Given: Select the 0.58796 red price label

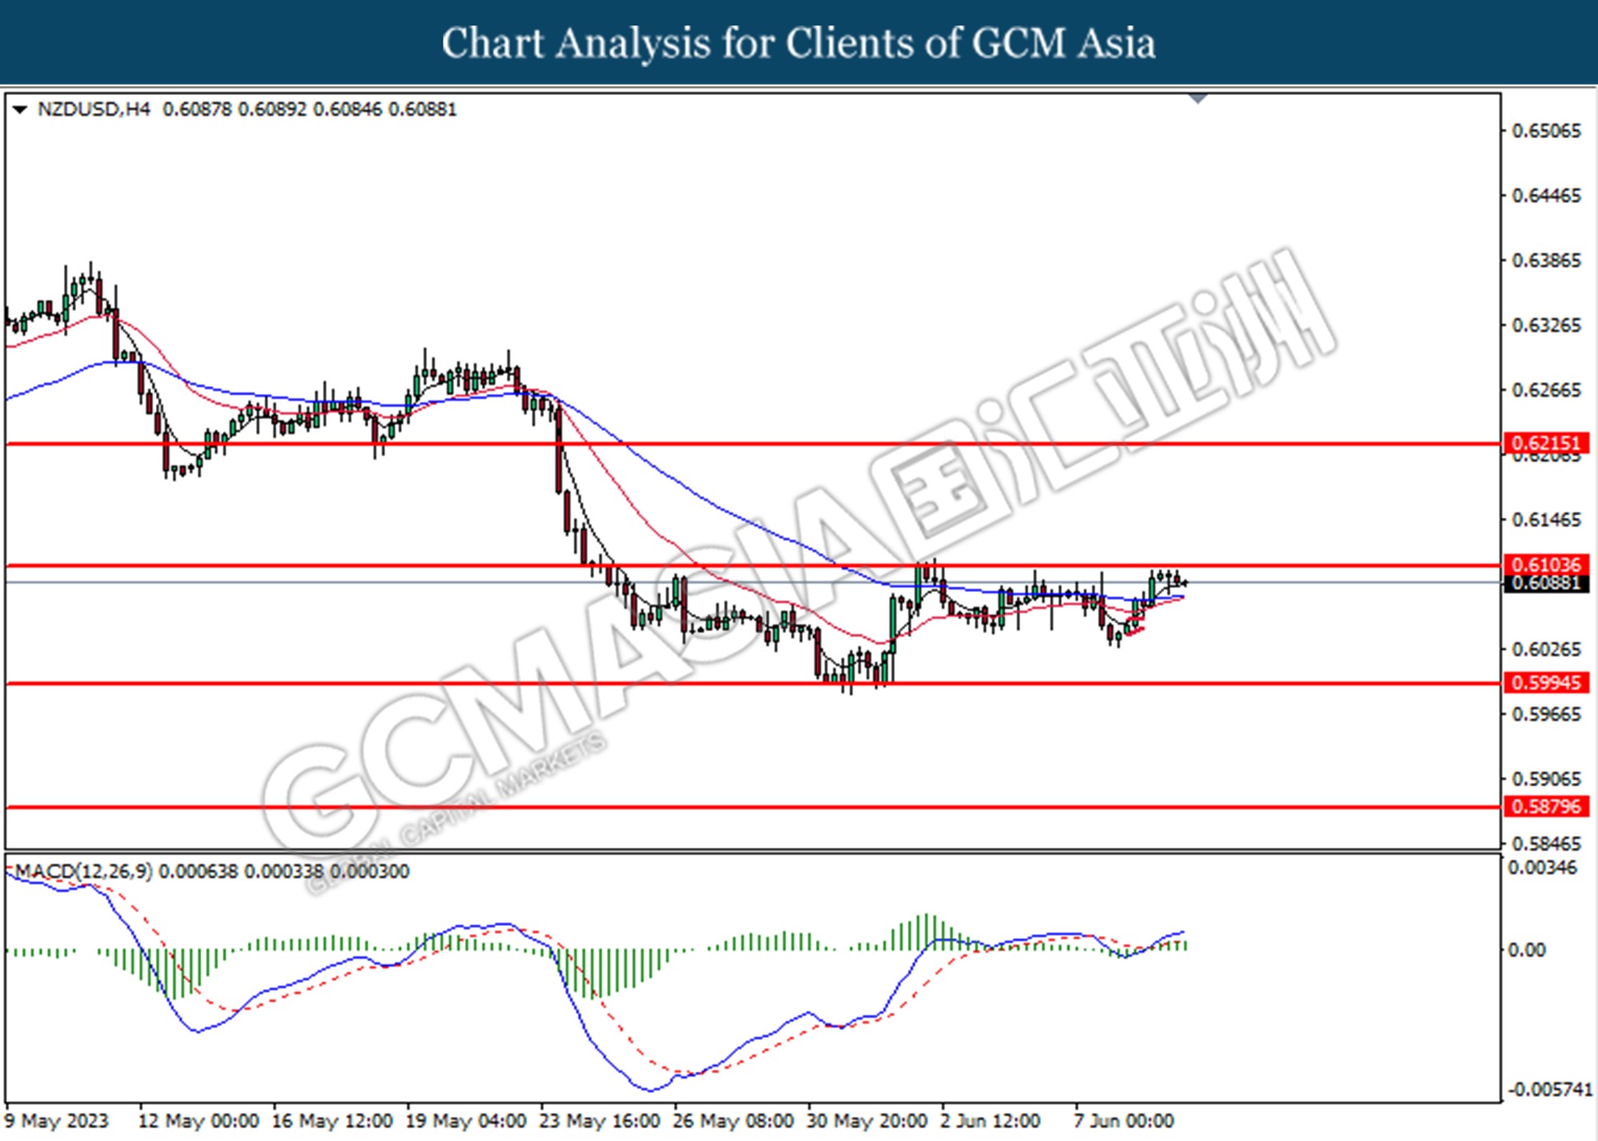Looking at the screenshot, I should click(1546, 806).
